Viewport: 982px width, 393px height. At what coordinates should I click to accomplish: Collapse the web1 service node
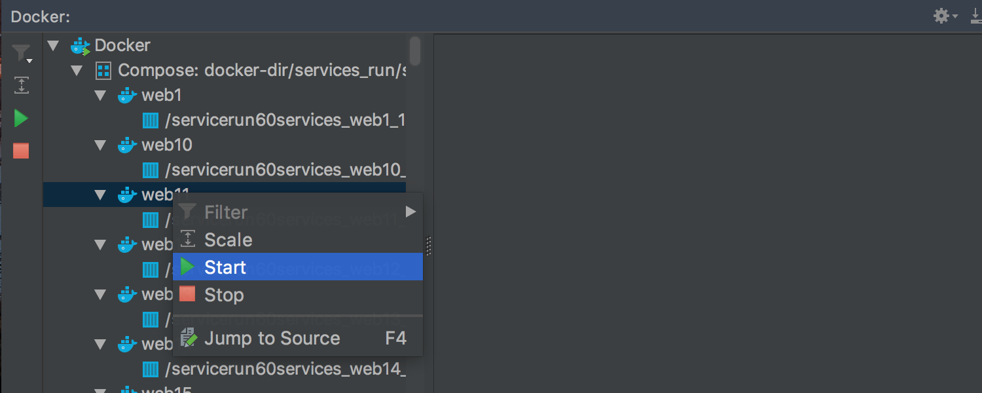coord(100,96)
